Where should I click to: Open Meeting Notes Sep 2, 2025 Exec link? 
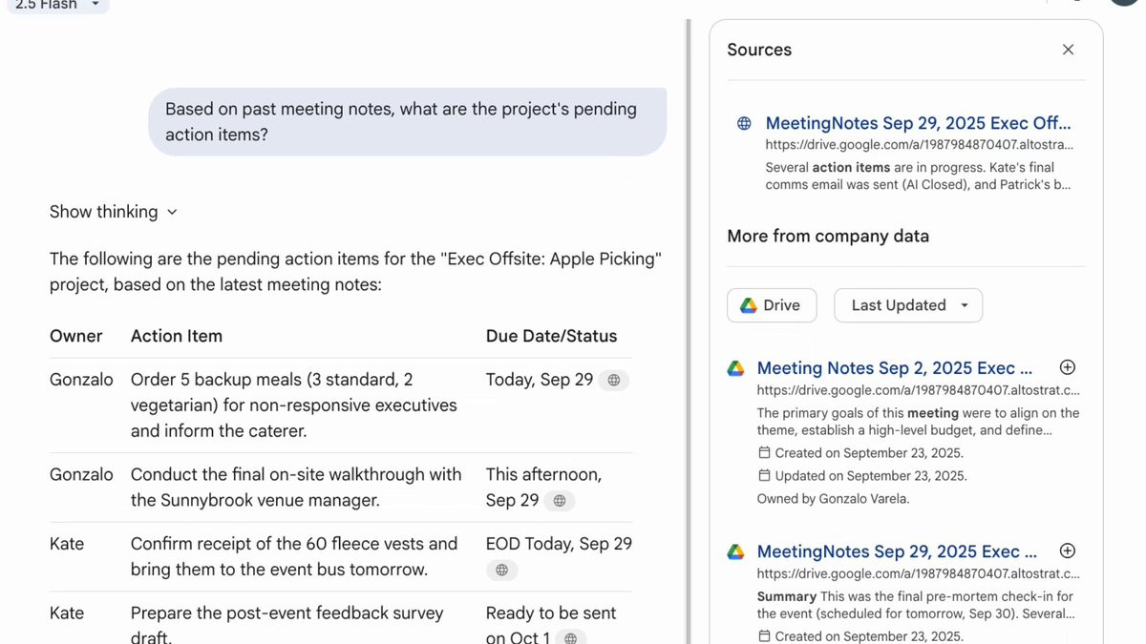coord(894,368)
